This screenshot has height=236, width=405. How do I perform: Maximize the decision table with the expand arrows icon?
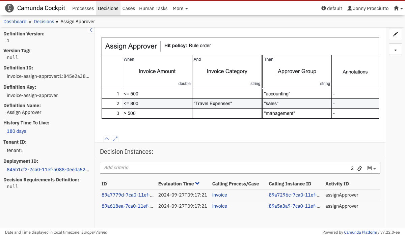(x=115, y=139)
